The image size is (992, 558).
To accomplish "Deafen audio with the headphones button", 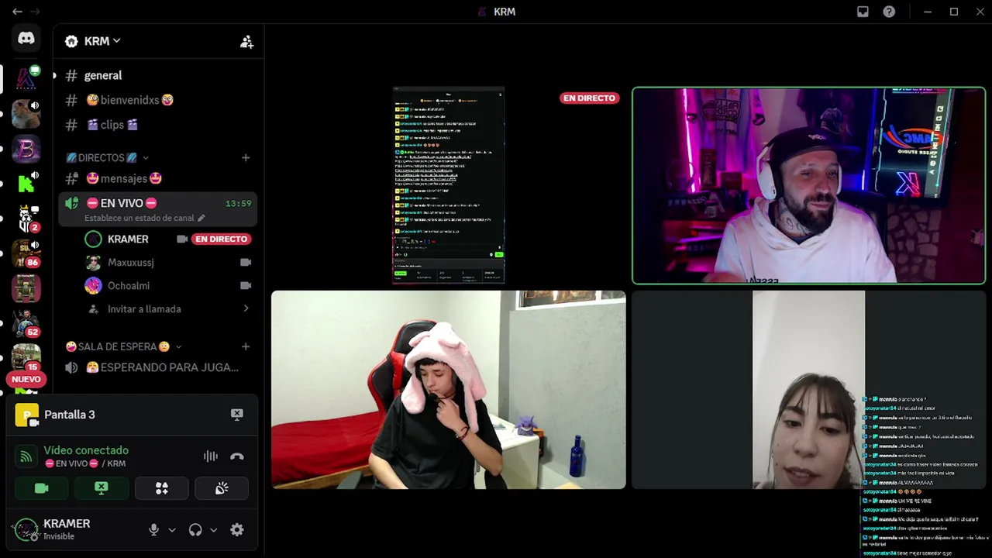I will (195, 530).
